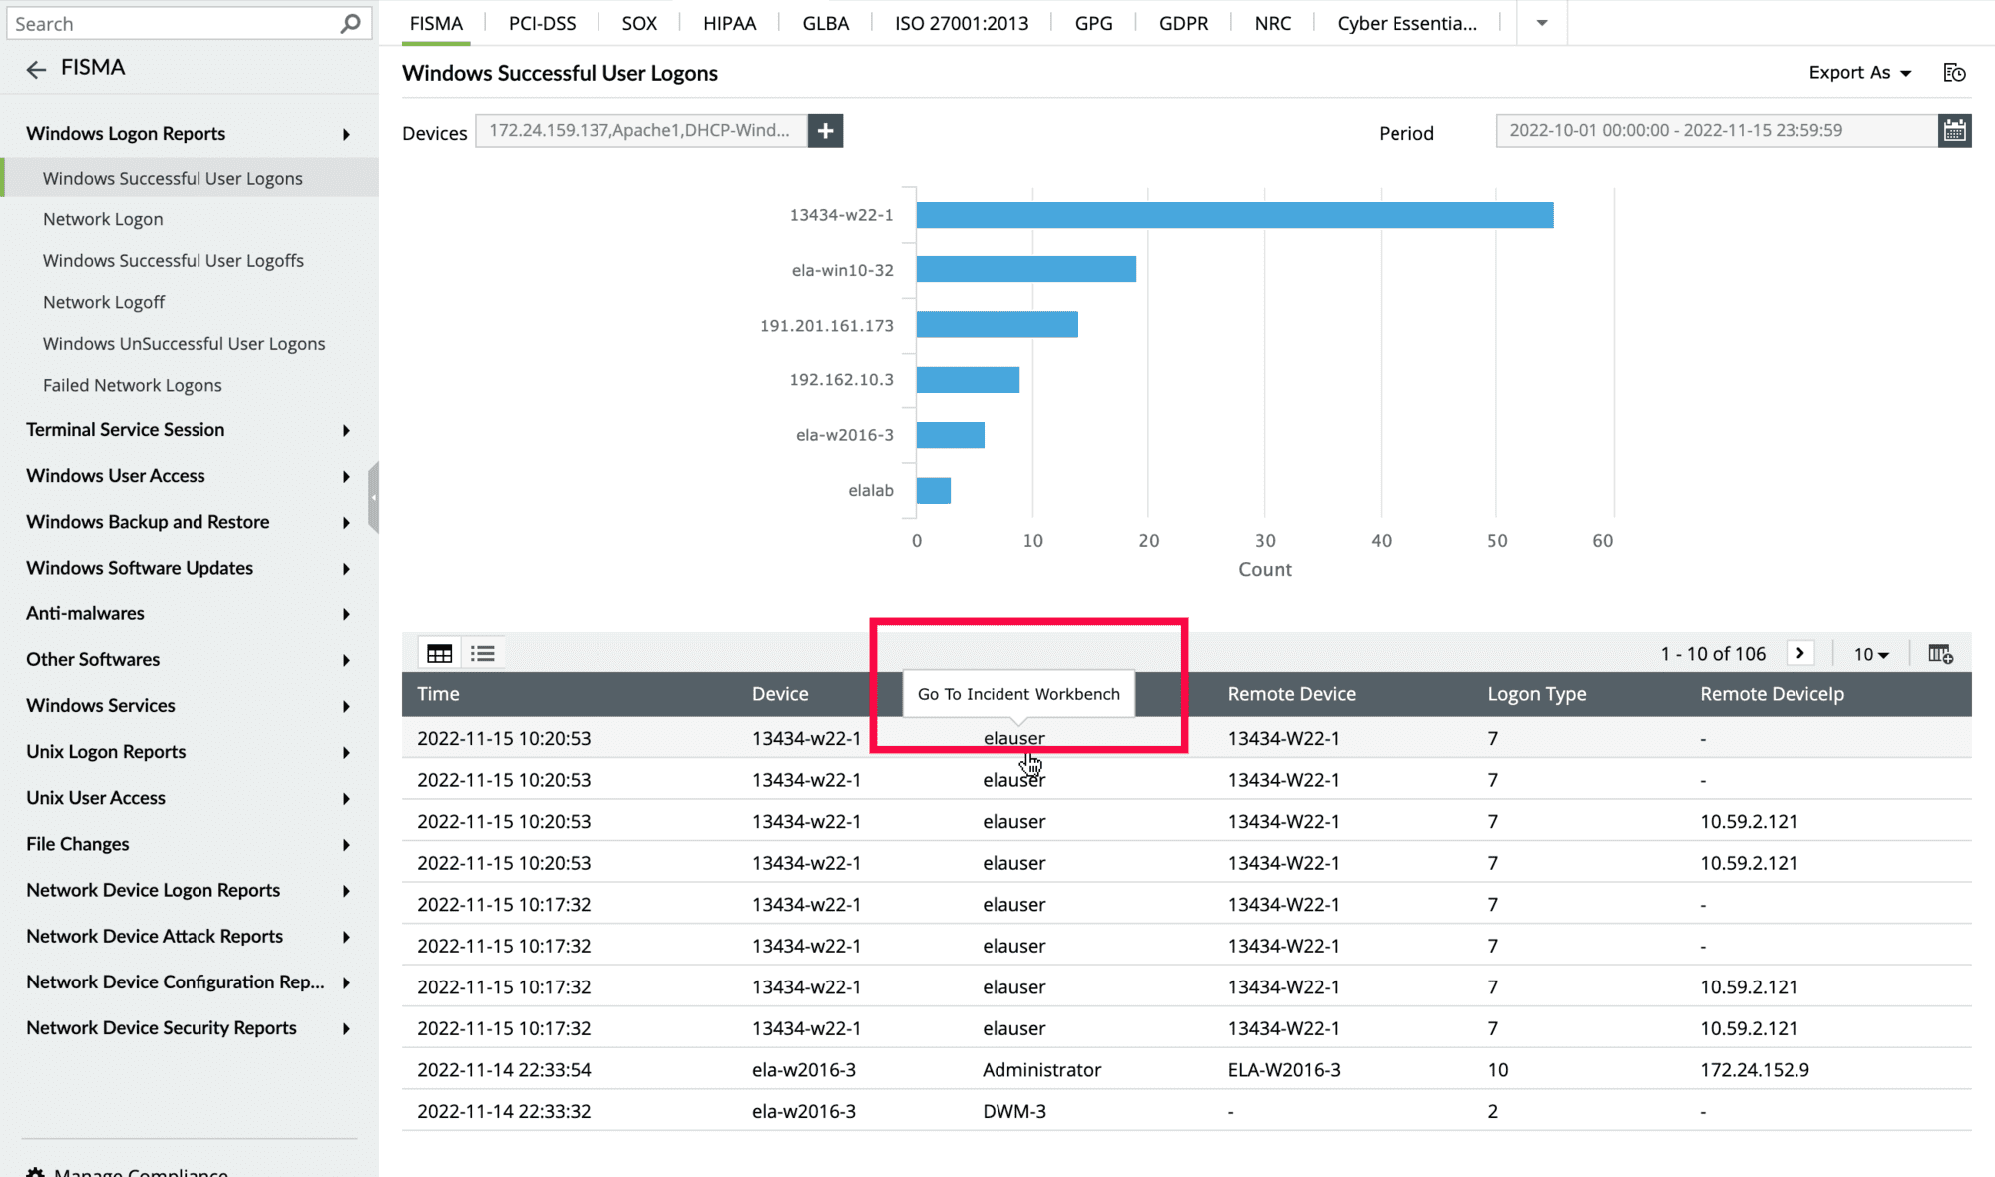
Task: Switch to the PCI-DSS tab
Action: point(542,23)
